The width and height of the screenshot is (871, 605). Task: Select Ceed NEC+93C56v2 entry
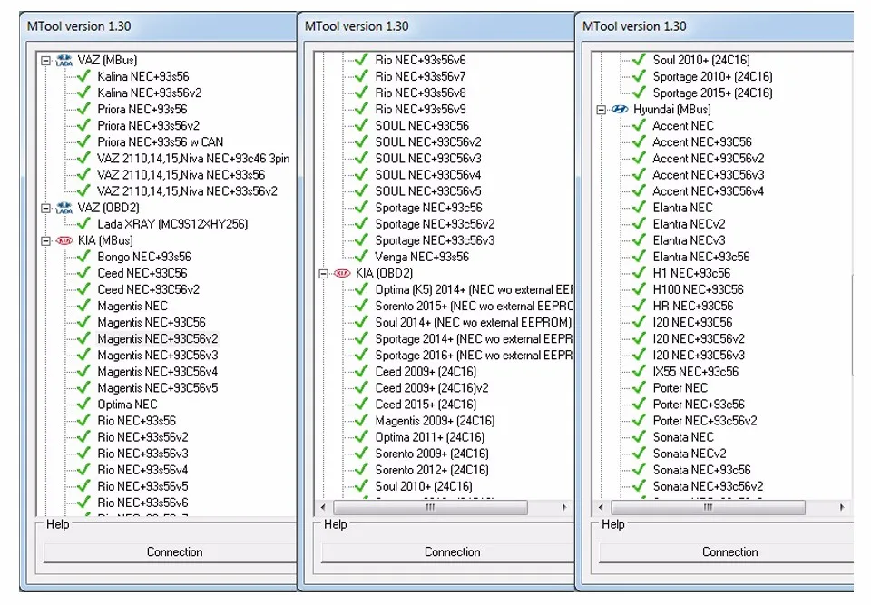(x=148, y=289)
